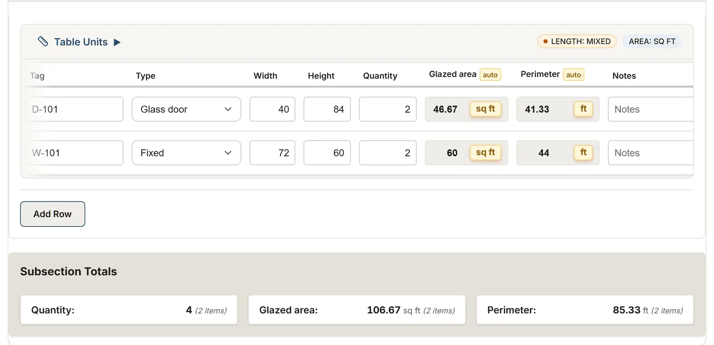Click the Add Row button
This screenshot has height=345, width=714.
[53, 214]
